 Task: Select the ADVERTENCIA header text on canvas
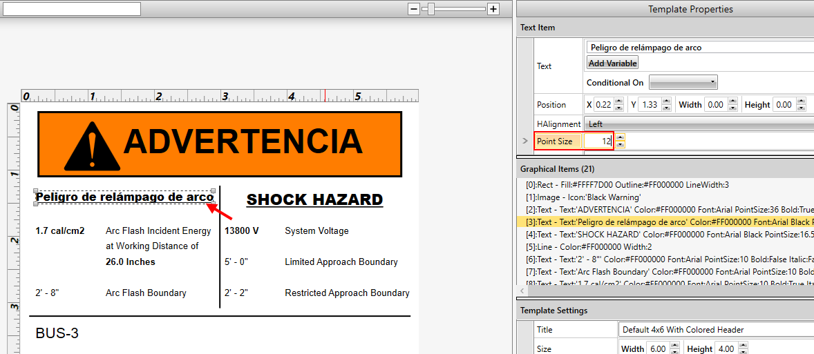pyautogui.click(x=242, y=141)
